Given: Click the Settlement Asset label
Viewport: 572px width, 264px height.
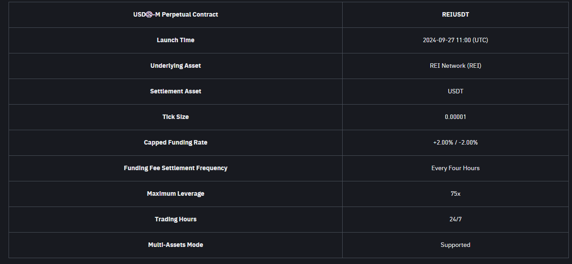Looking at the screenshot, I should coord(175,91).
